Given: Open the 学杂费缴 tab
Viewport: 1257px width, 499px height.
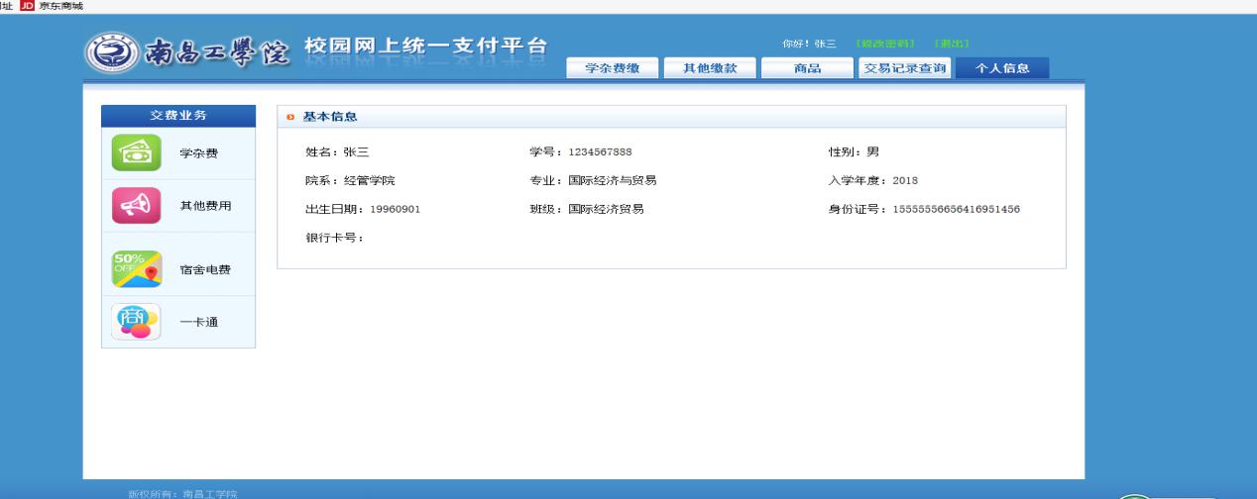Looking at the screenshot, I should (612, 68).
